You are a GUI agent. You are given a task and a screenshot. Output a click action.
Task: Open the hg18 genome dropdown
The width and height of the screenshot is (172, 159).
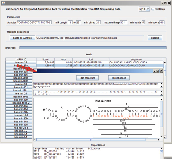coord(148,9)
